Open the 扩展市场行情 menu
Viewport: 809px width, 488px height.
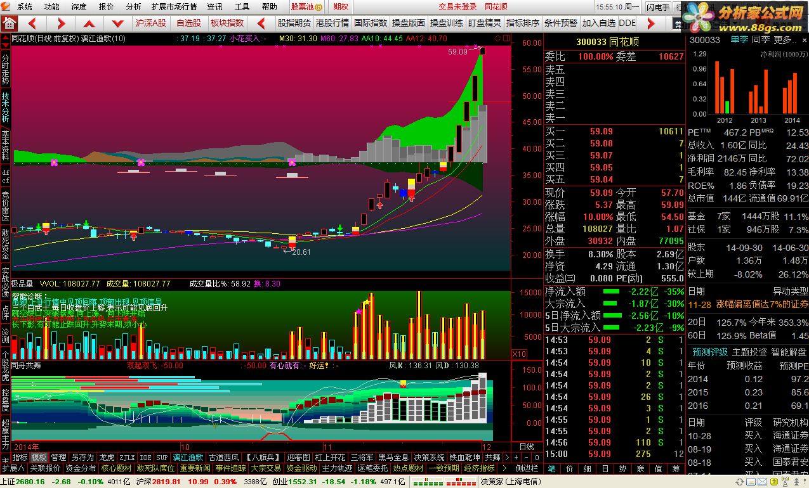coord(174,7)
